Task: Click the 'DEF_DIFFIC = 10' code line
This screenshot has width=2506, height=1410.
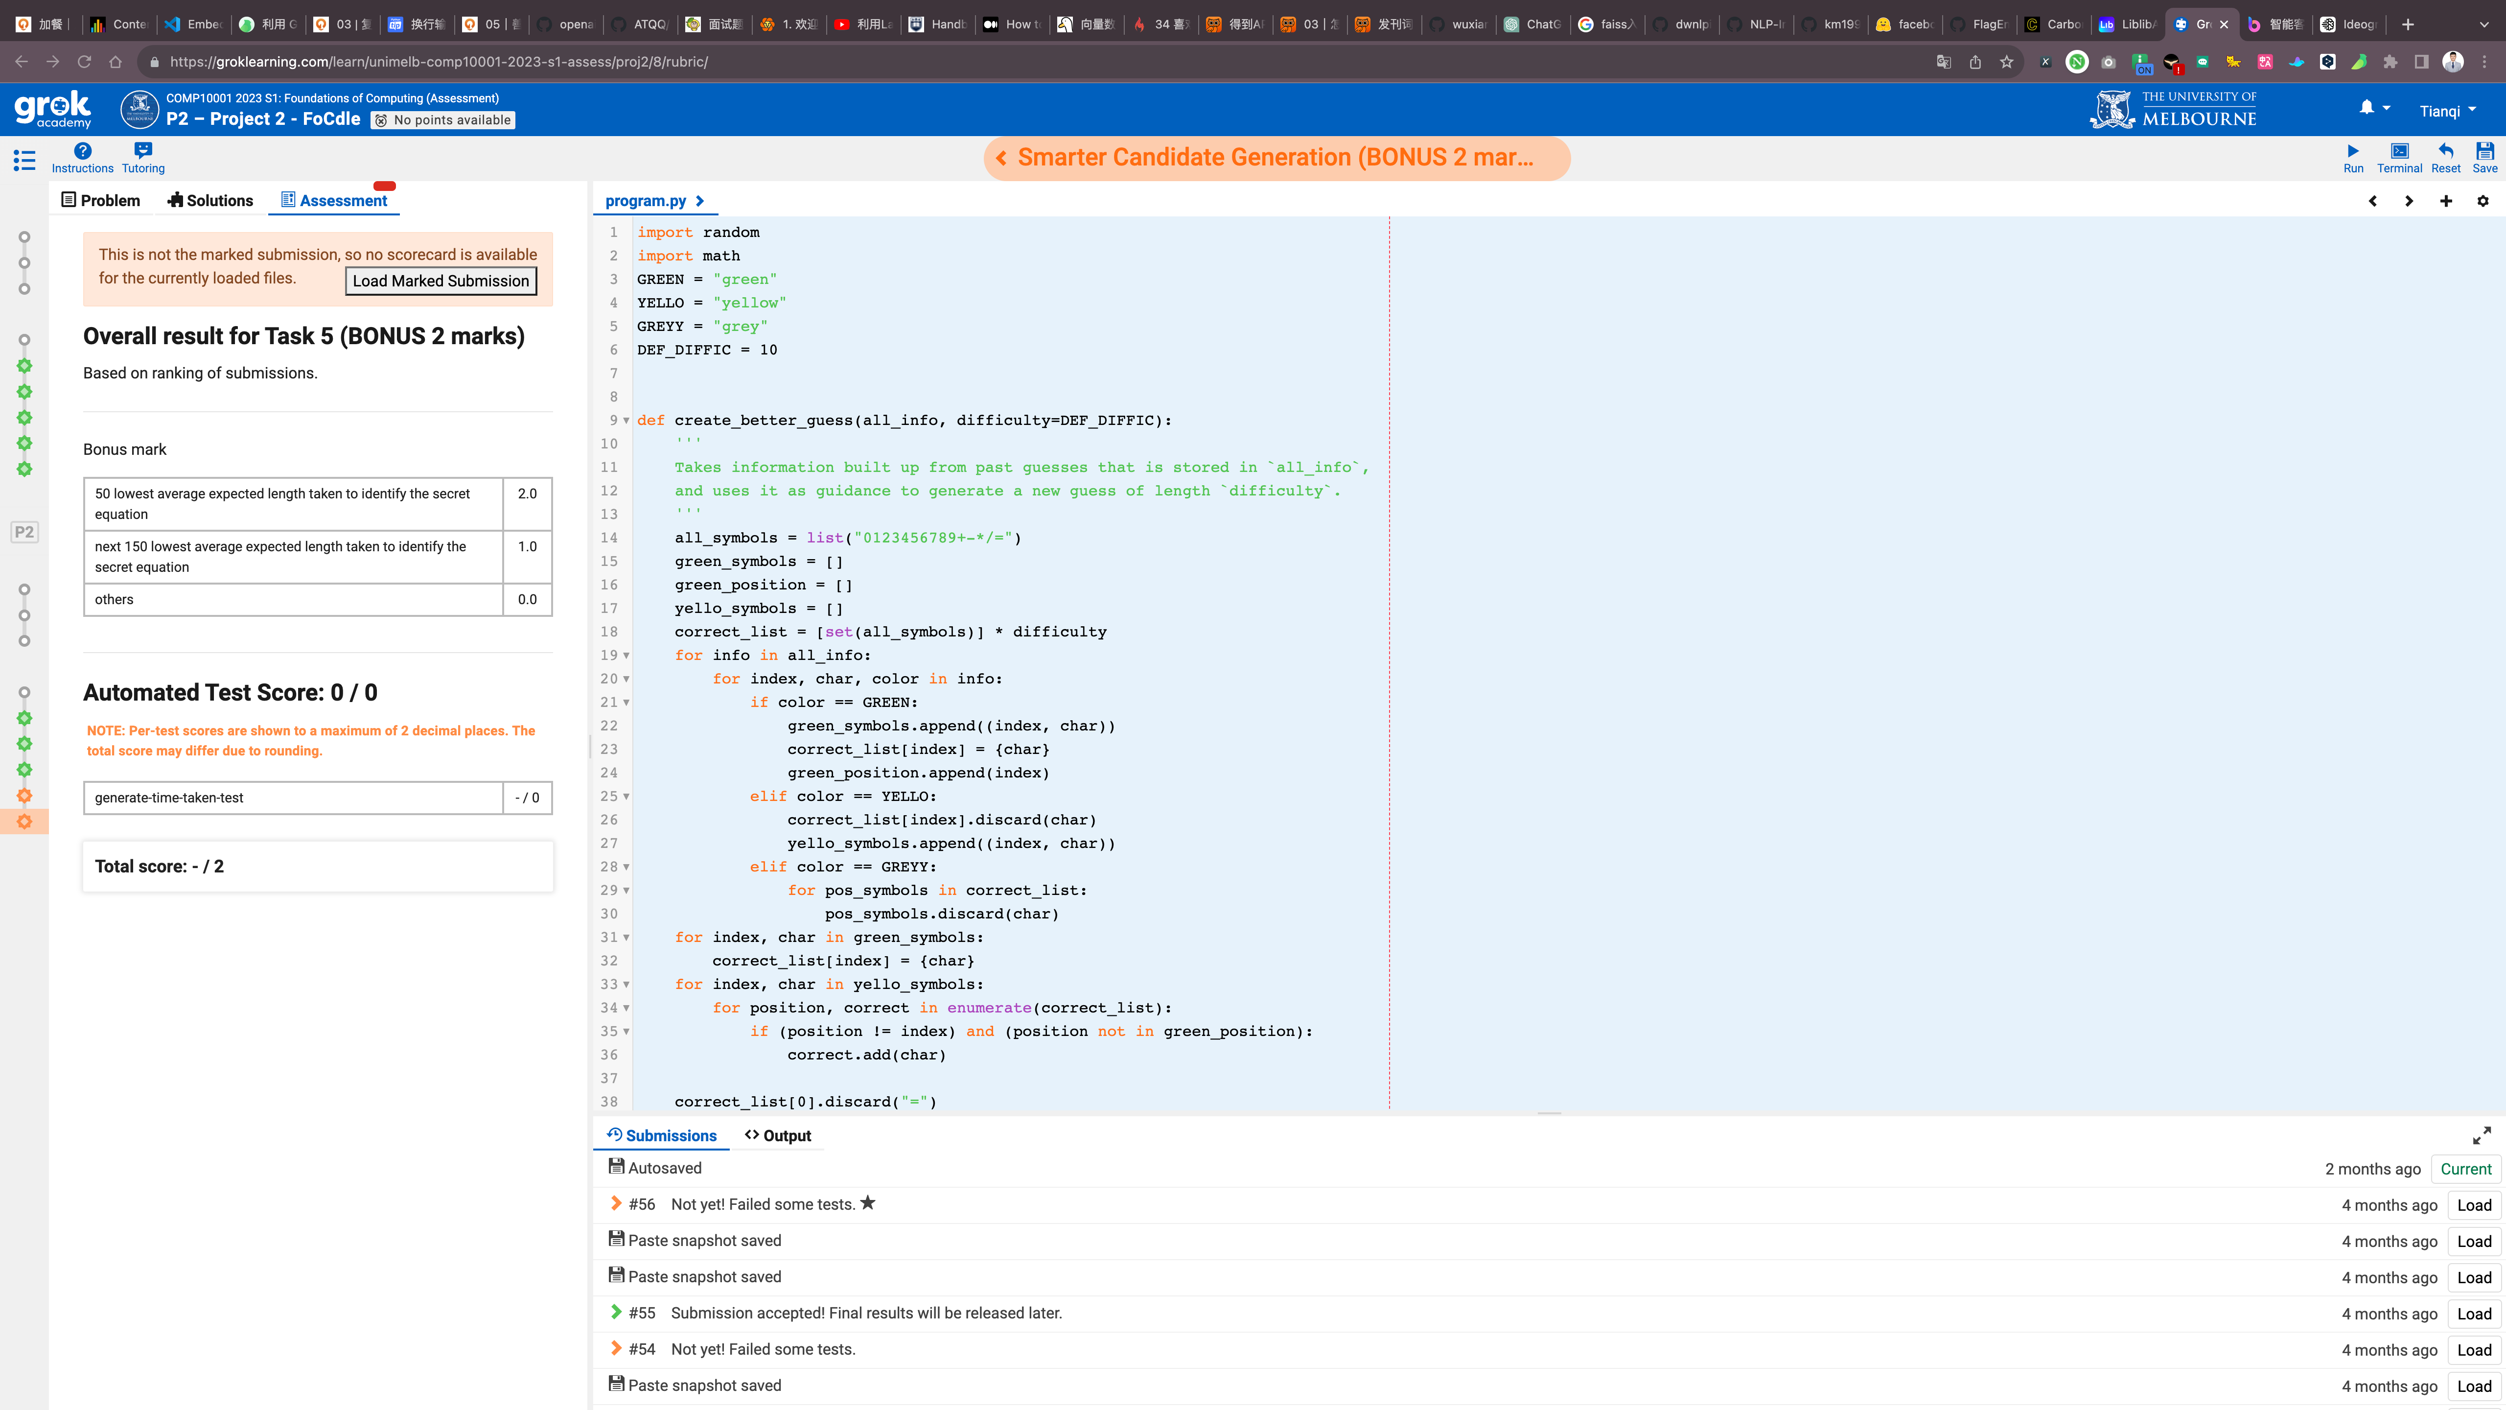Action: pos(707,351)
